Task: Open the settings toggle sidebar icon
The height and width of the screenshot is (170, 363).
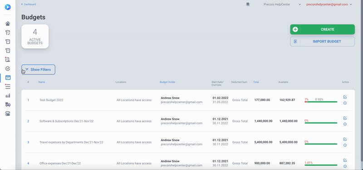Action: pos(8,113)
